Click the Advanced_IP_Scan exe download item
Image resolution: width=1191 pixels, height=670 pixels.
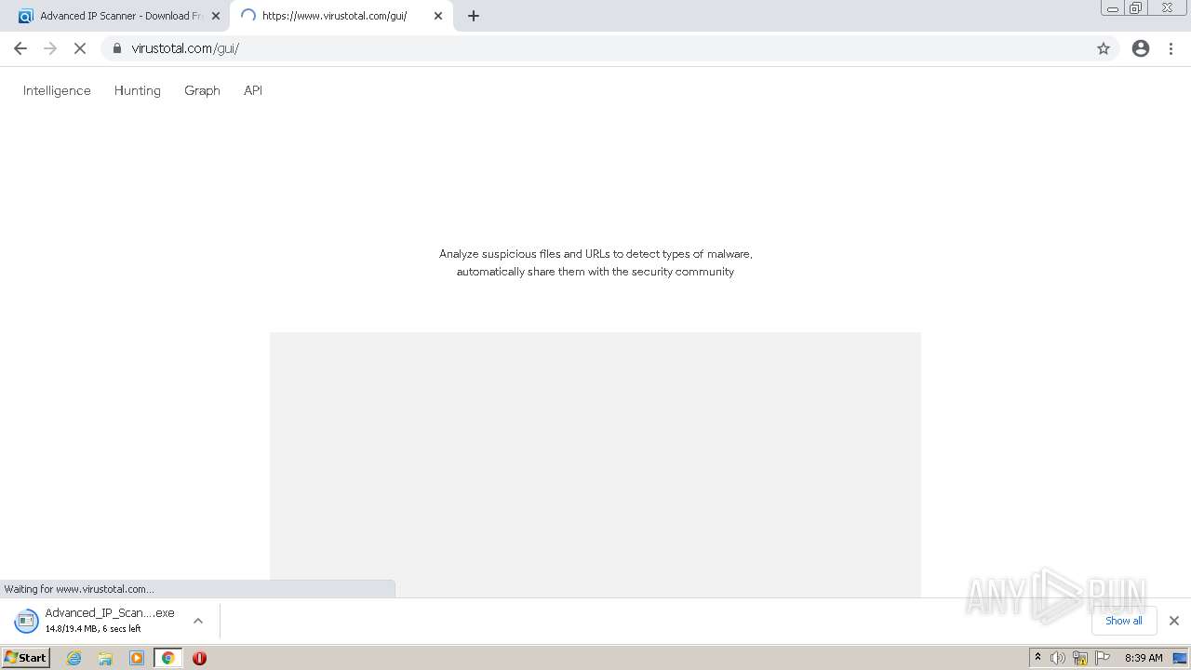pyautogui.click(x=110, y=621)
